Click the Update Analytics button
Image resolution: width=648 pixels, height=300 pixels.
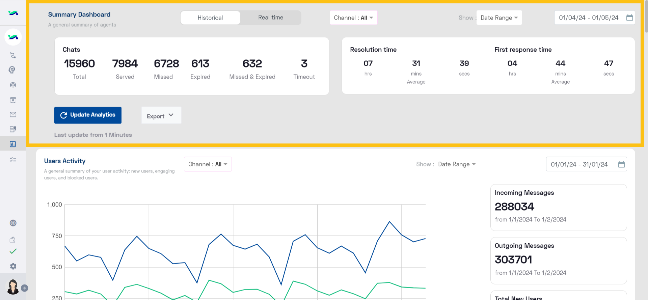(88, 115)
